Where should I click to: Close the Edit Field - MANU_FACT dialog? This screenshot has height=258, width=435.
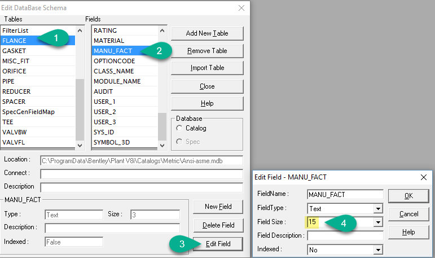point(424,177)
